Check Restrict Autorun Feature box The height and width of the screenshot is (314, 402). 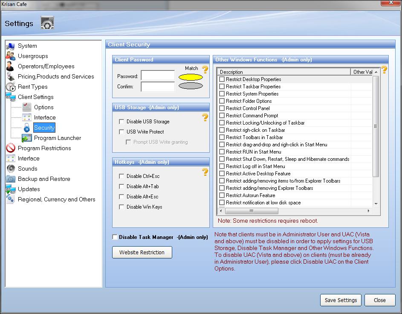click(222, 195)
